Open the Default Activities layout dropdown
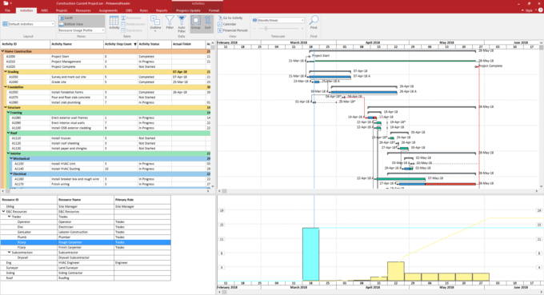Image resolution: width=544 pixels, height=295 pixels. coord(29,24)
